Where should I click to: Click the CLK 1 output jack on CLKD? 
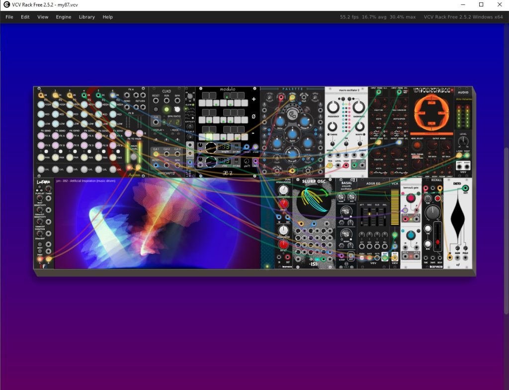pos(156,154)
